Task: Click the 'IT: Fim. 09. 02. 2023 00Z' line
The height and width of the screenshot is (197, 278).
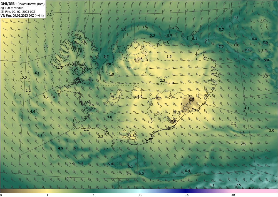Action: (x=18, y=12)
